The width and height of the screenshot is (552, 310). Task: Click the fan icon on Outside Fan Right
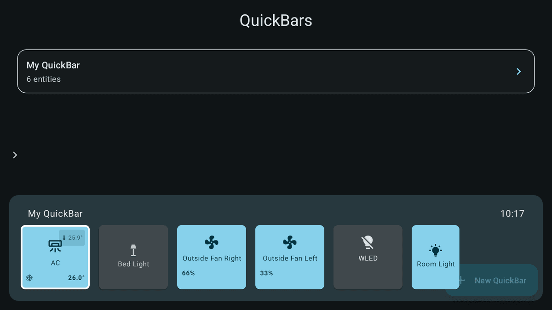click(211, 242)
